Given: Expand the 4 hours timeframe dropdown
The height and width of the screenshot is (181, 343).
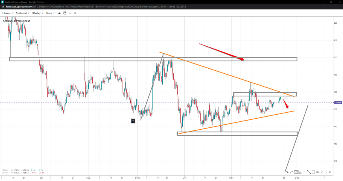Looking at the screenshot, I should (x=7, y=13).
